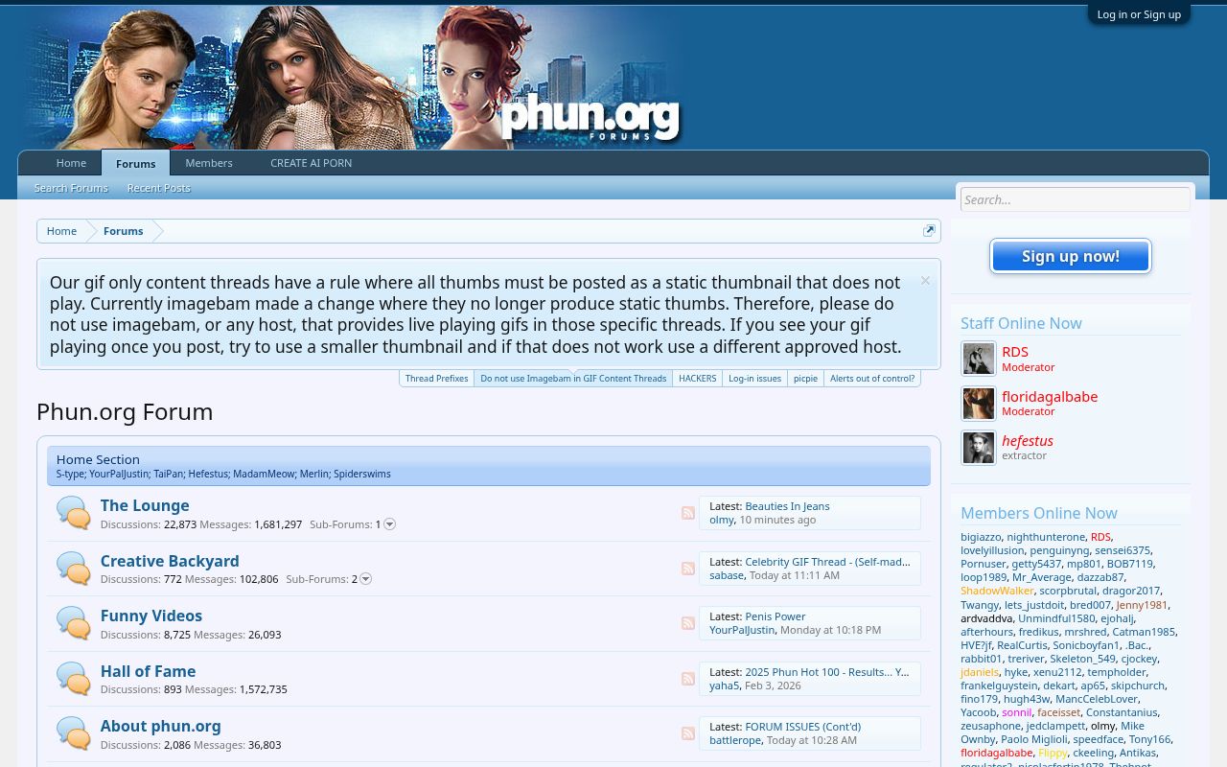
Task: Open hefestus staff profile name
Action: click(1028, 441)
